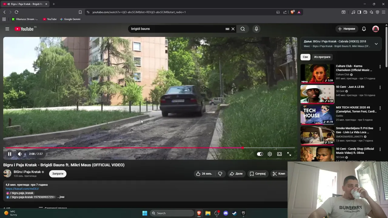Open the account avatar menu

376,29
